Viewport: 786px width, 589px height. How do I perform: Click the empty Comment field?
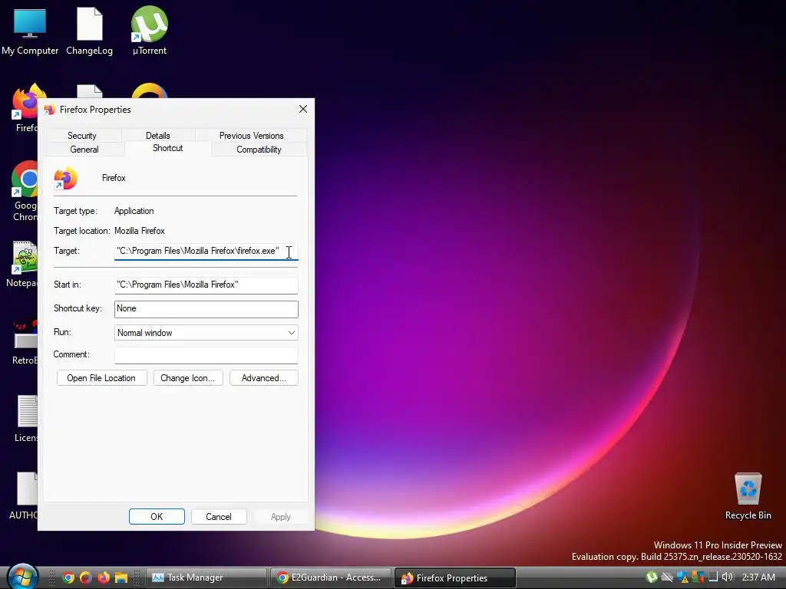(206, 354)
